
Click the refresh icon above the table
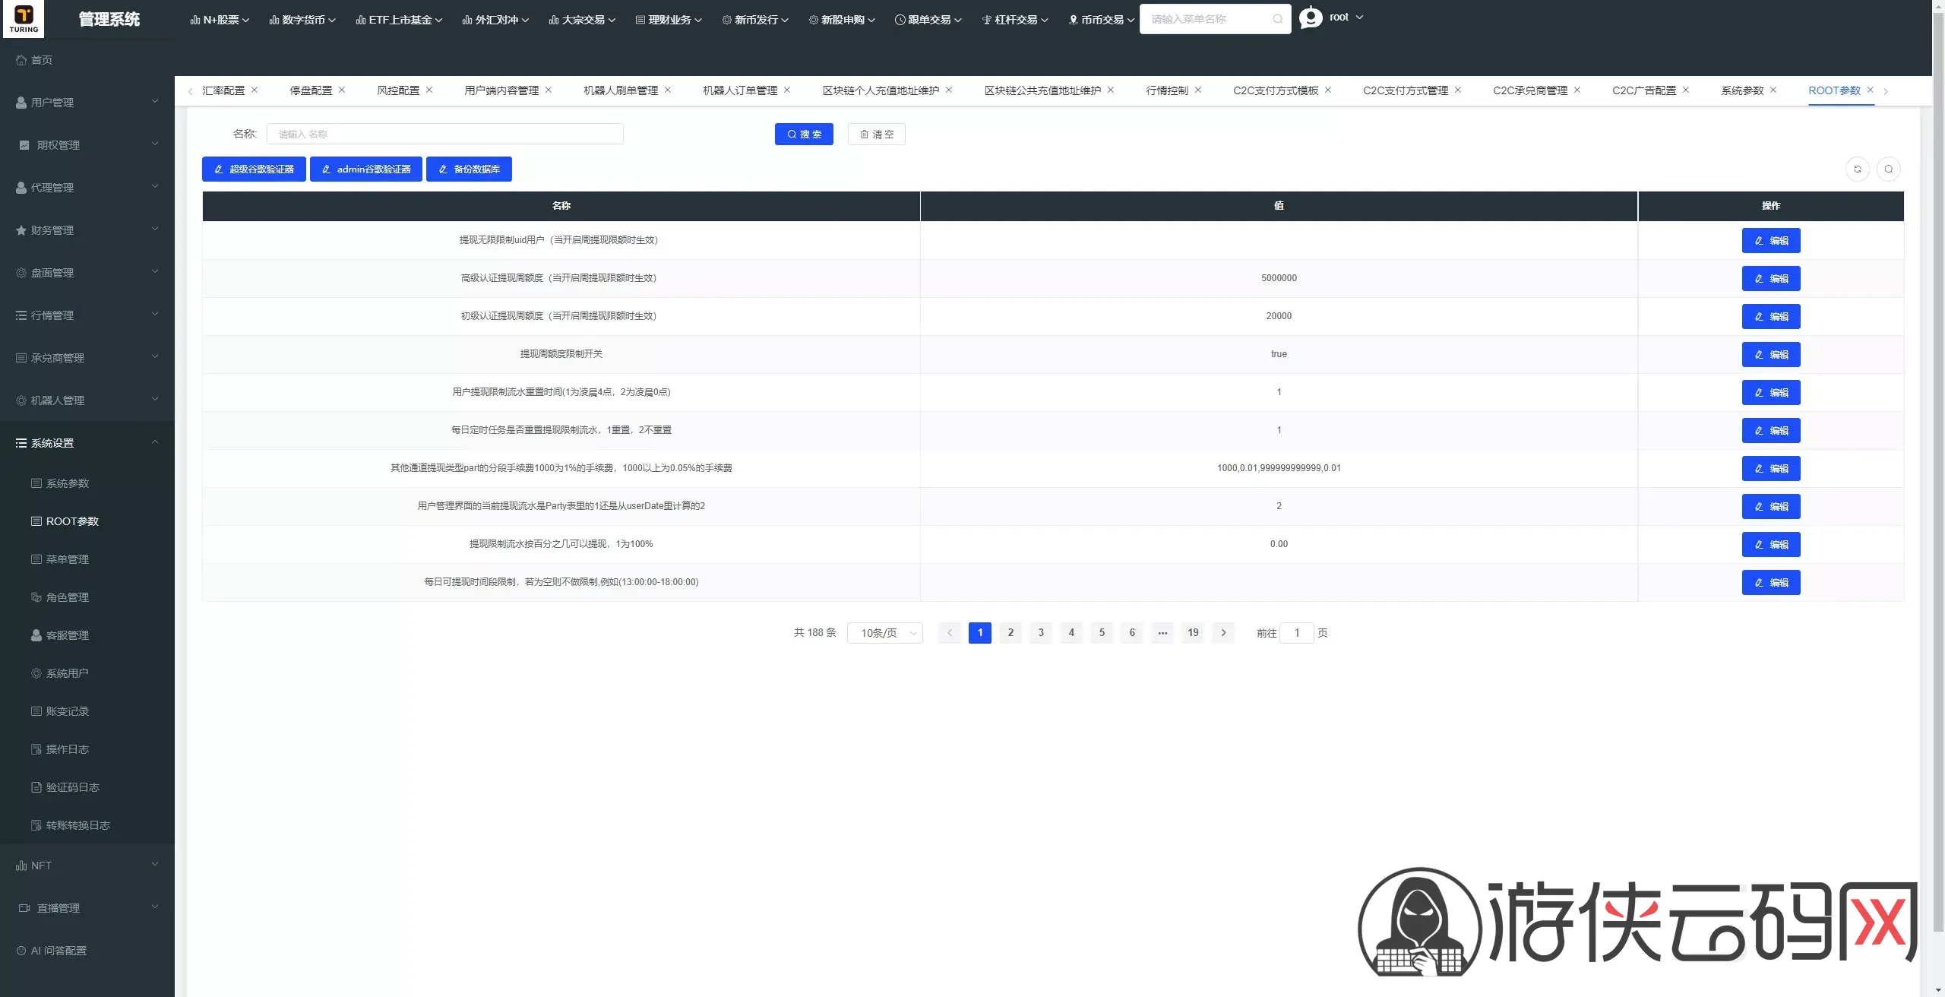click(1857, 169)
